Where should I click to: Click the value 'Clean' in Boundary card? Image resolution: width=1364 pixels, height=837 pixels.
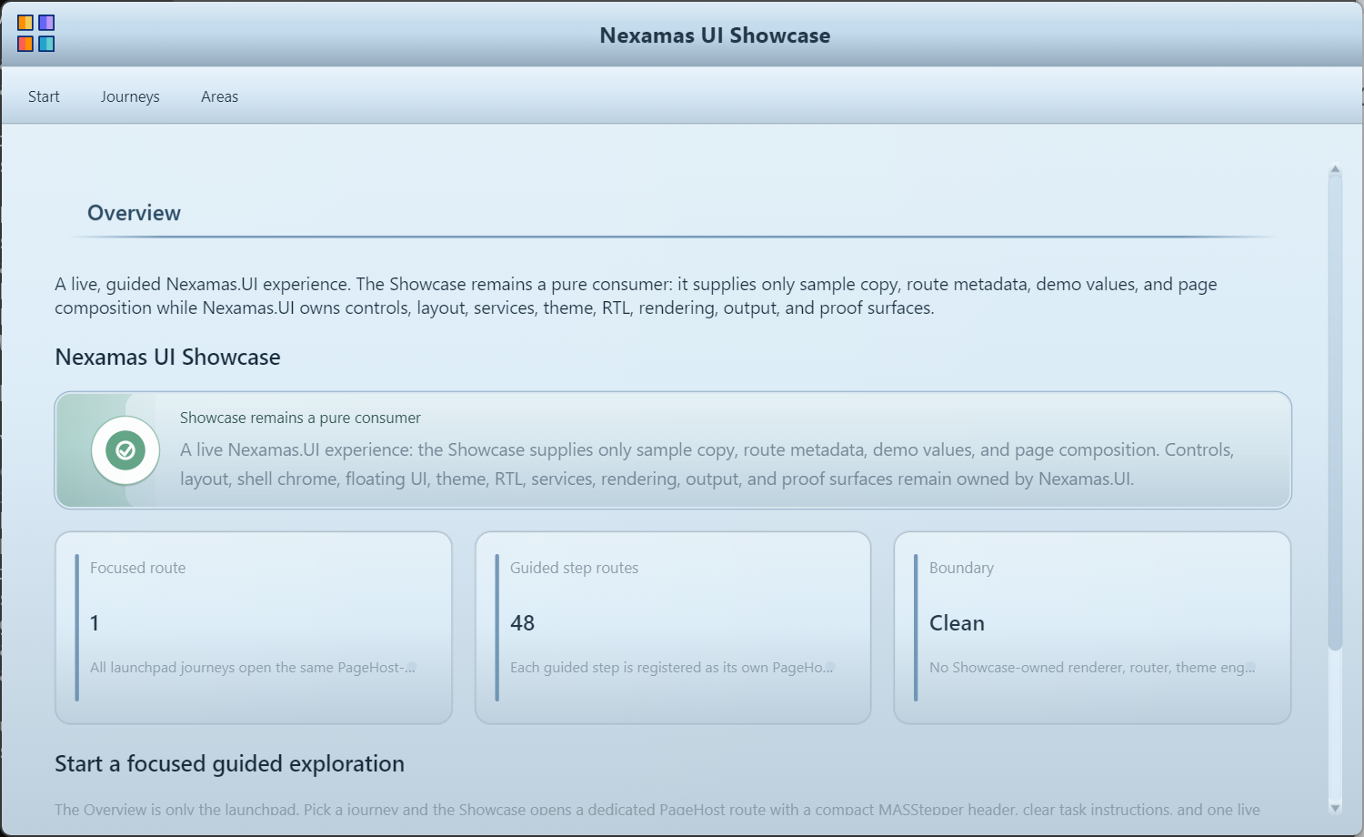(957, 623)
